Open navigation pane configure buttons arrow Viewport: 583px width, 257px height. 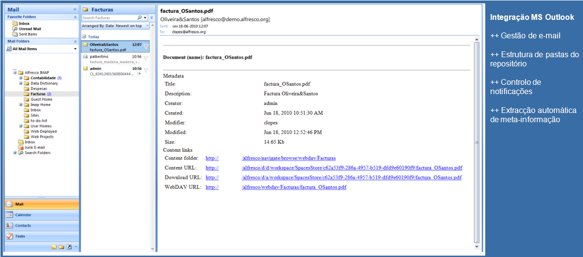click(76, 246)
